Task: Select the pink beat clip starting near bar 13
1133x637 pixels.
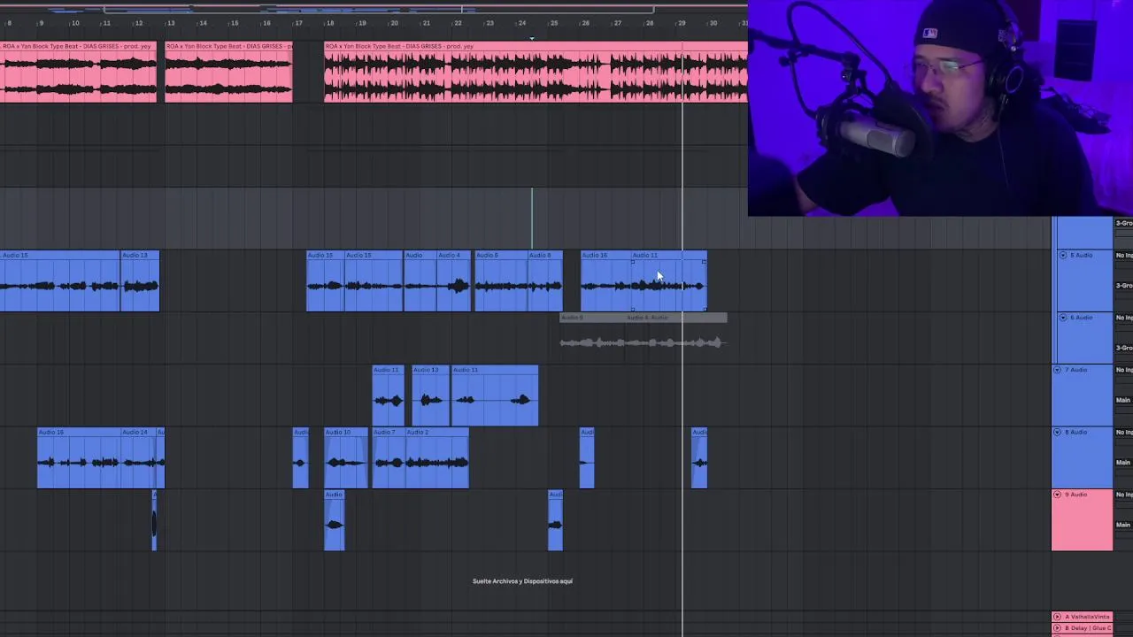Action: [x=228, y=73]
